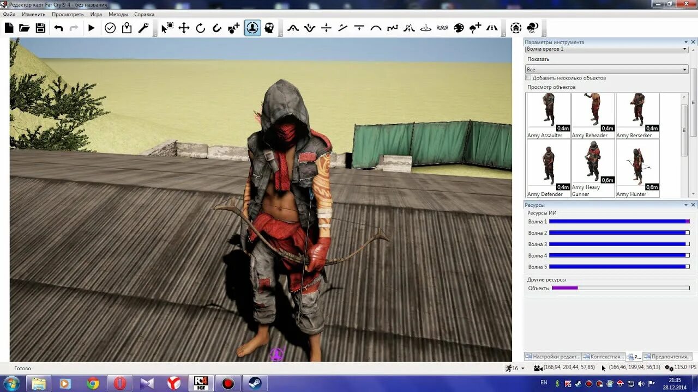Select the Raise terrain bump tool
Screen dimensions: 698x392
point(293,28)
